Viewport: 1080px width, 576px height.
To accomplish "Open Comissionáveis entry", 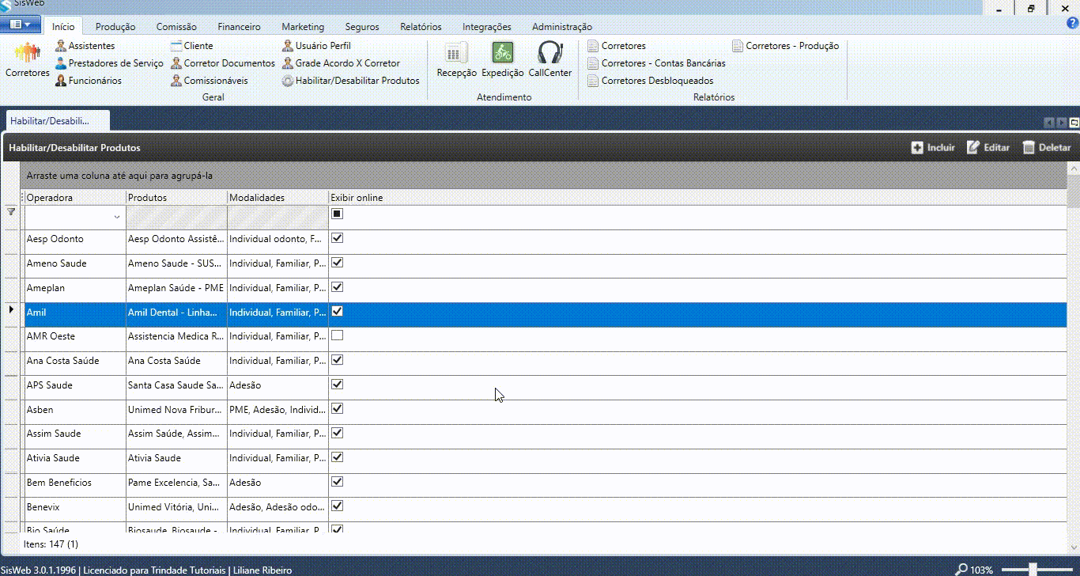I will [210, 81].
